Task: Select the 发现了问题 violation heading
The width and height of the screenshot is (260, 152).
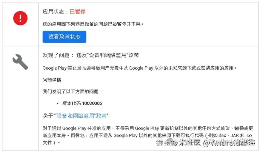Action: [x=56, y=55]
